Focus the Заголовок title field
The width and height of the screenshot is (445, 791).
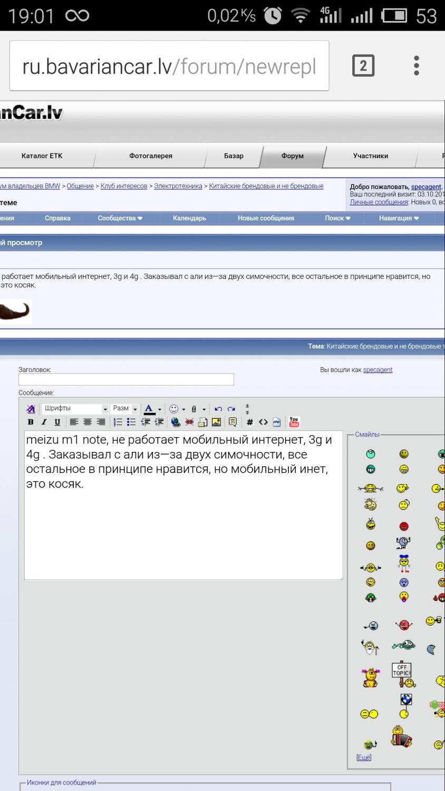pyautogui.click(x=126, y=380)
